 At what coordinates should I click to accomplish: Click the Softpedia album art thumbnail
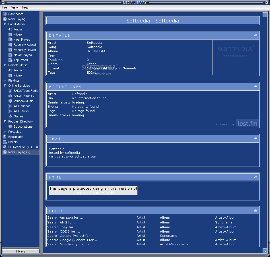[x=236, y=58]
